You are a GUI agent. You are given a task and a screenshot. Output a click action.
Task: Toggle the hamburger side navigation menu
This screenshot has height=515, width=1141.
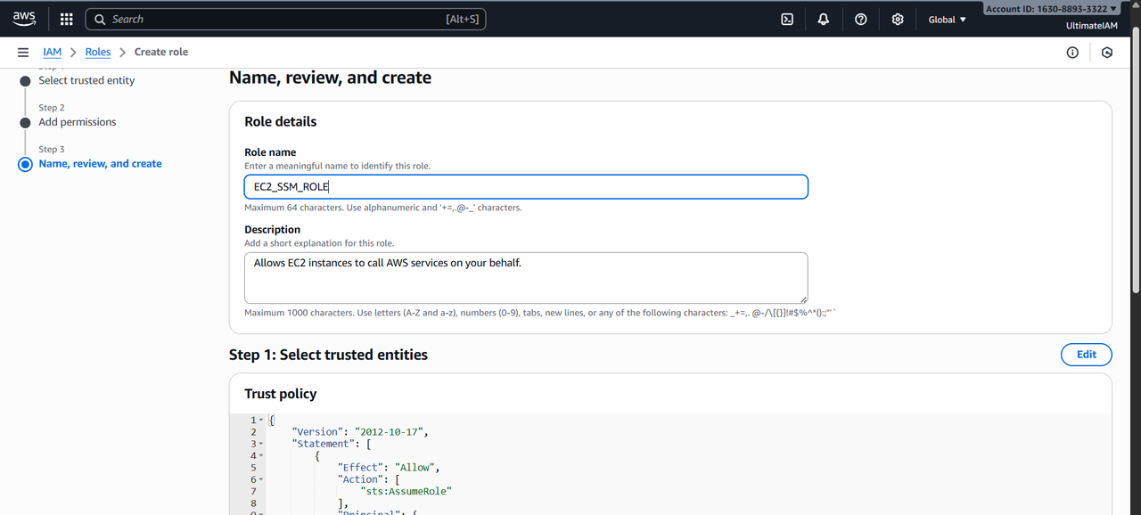click(23, 53)
